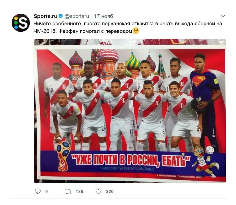Click the soccer ball beside the mascot

(x=210, y=150)
